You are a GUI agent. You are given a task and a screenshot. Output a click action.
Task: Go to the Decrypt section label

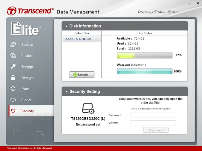coord(27,78)
